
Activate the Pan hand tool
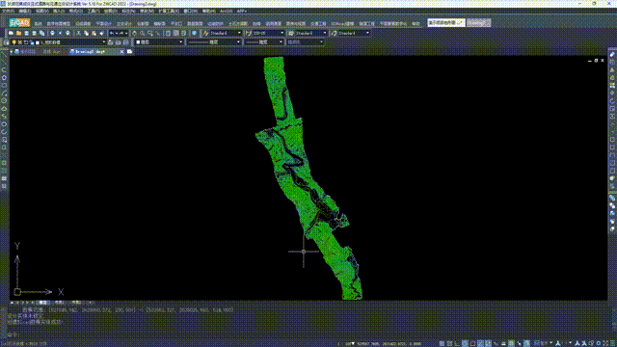pyautogui.click(x=134, y=33)
